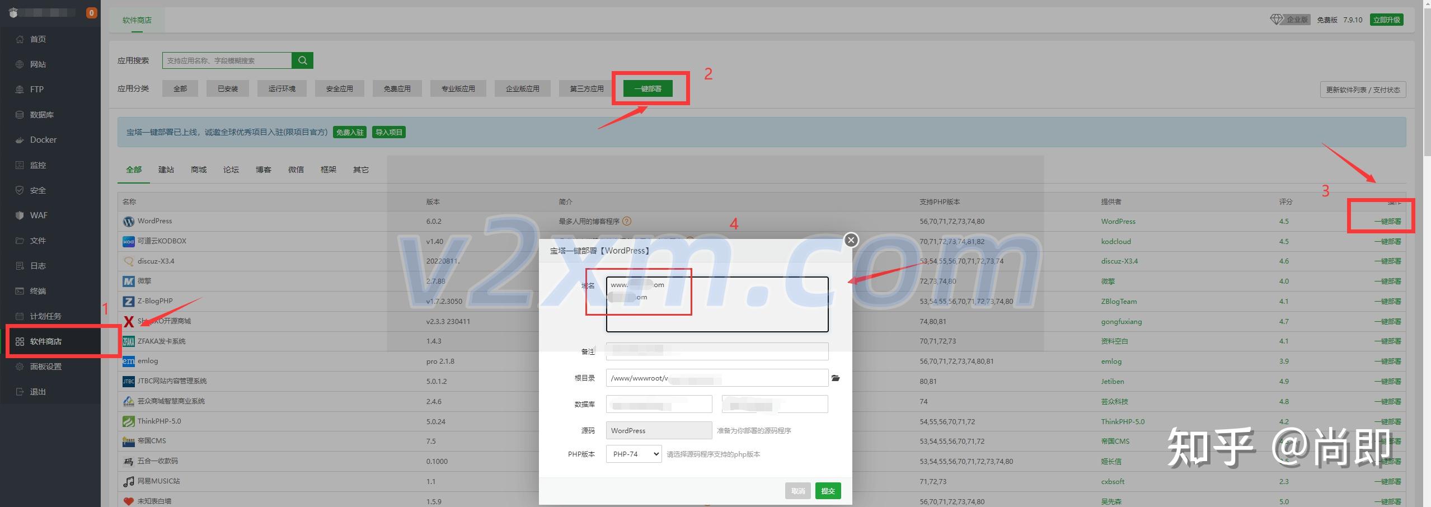This screenshot has width=1431, height=507.
Task: Click the 软件商店 top tab
Action: tap(137, 20)
